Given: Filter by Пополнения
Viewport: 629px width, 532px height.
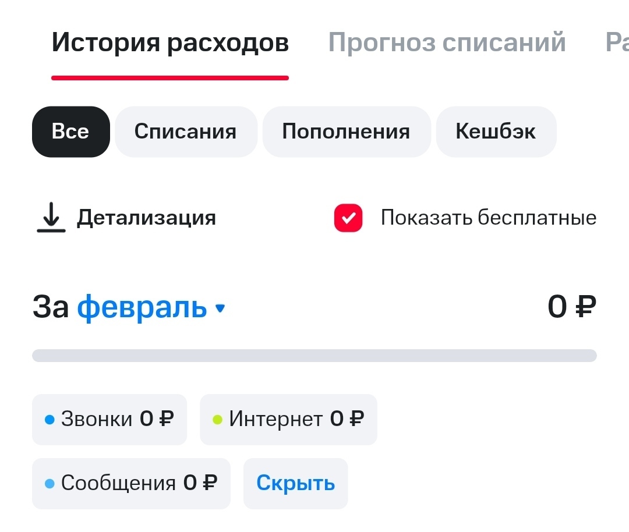Looking at the screenshot, I should click(347, 132).
